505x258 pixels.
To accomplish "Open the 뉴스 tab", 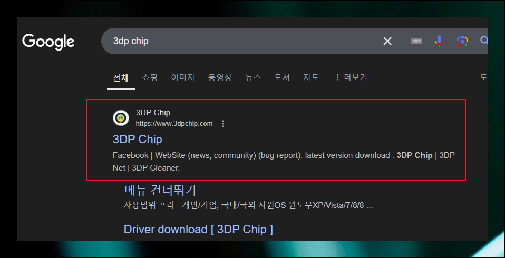I will pyautogui.click(x=253, y=77).
